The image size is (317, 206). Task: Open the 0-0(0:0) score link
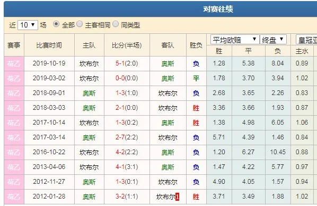[x=127, y=78]
